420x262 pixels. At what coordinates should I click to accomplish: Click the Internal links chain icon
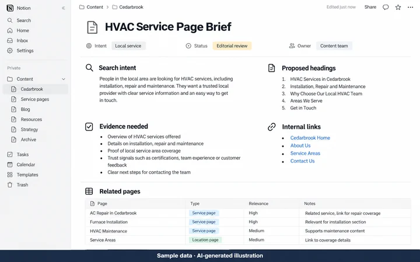tap(272, 127)
